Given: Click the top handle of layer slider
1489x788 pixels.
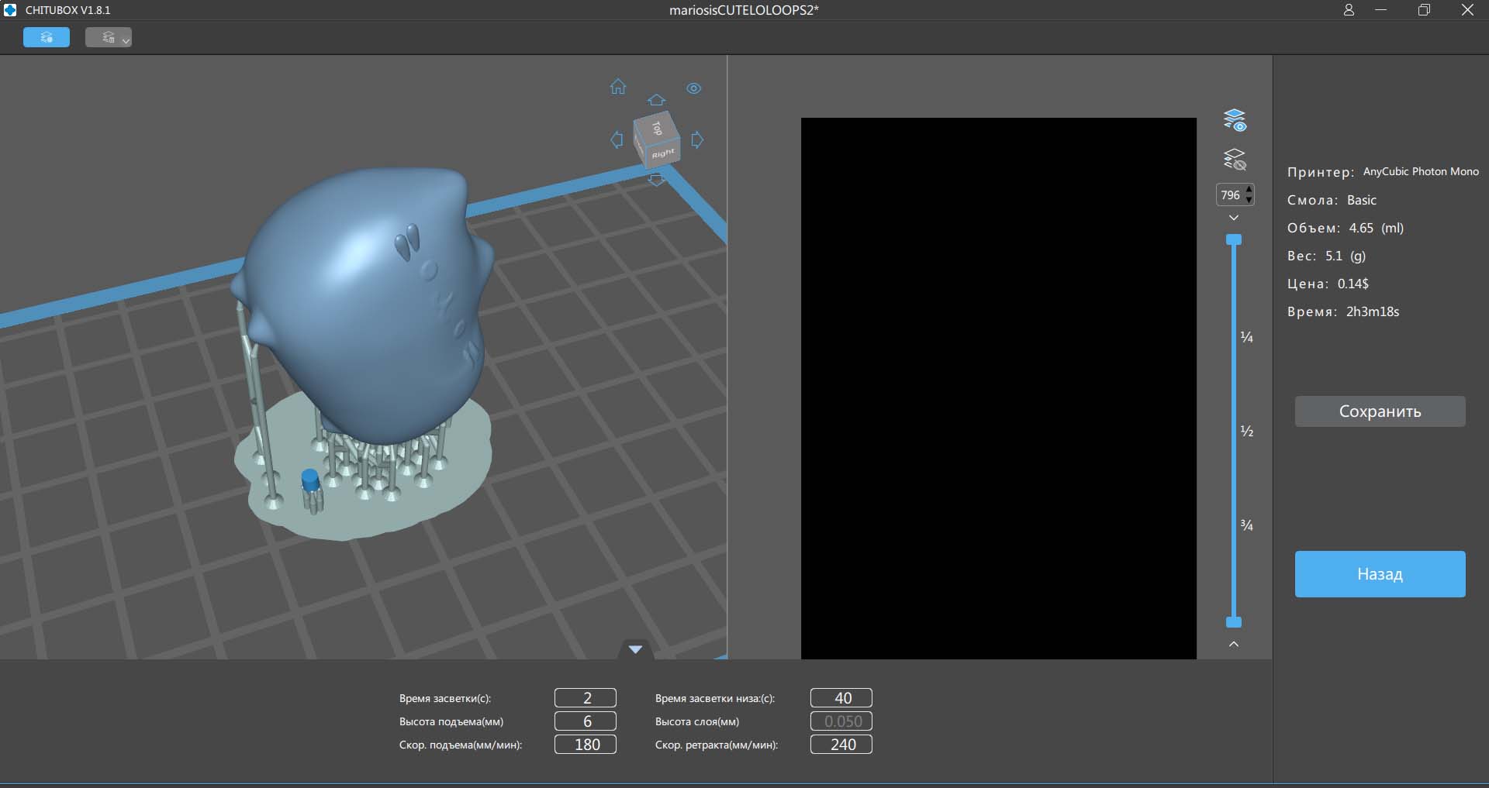Looking at the screenshot, I should point(1234,239).
